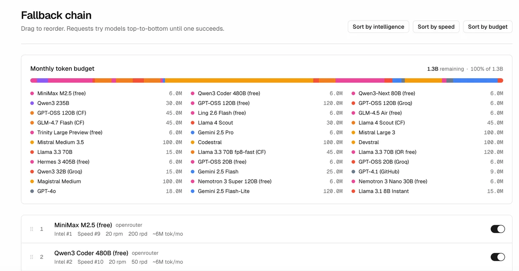Click purple dot beside Qwen3 235B legend
519x271 pixels.
[32, 103]
